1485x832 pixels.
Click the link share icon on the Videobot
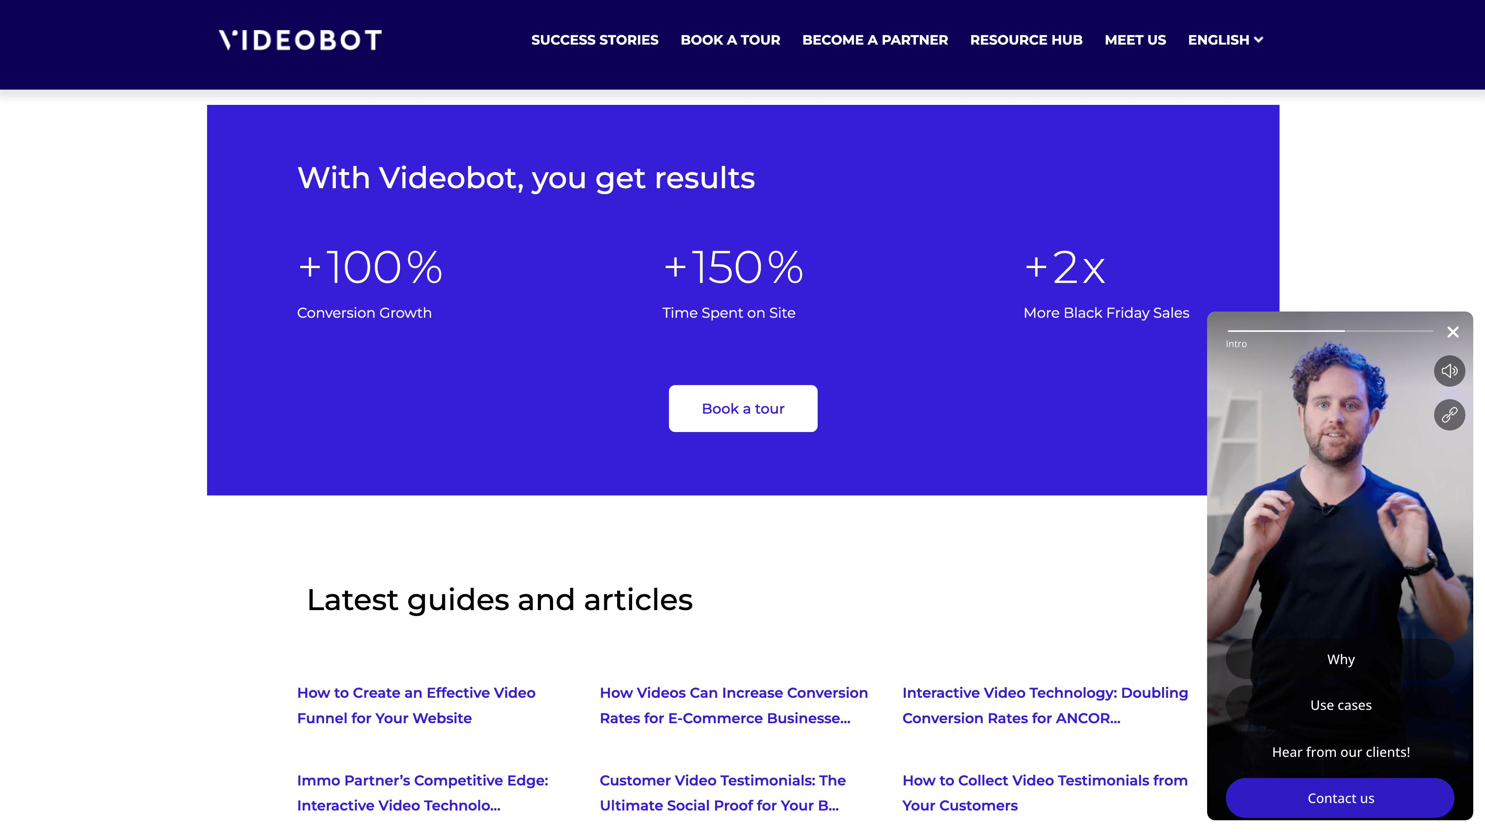click(1451, 414)
